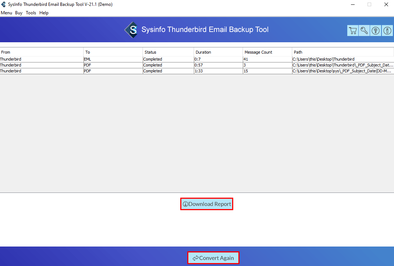Open the key activation icon
The width and height of the screenshot is (394, 266).
pyautogui.click(x=364, y=31)
